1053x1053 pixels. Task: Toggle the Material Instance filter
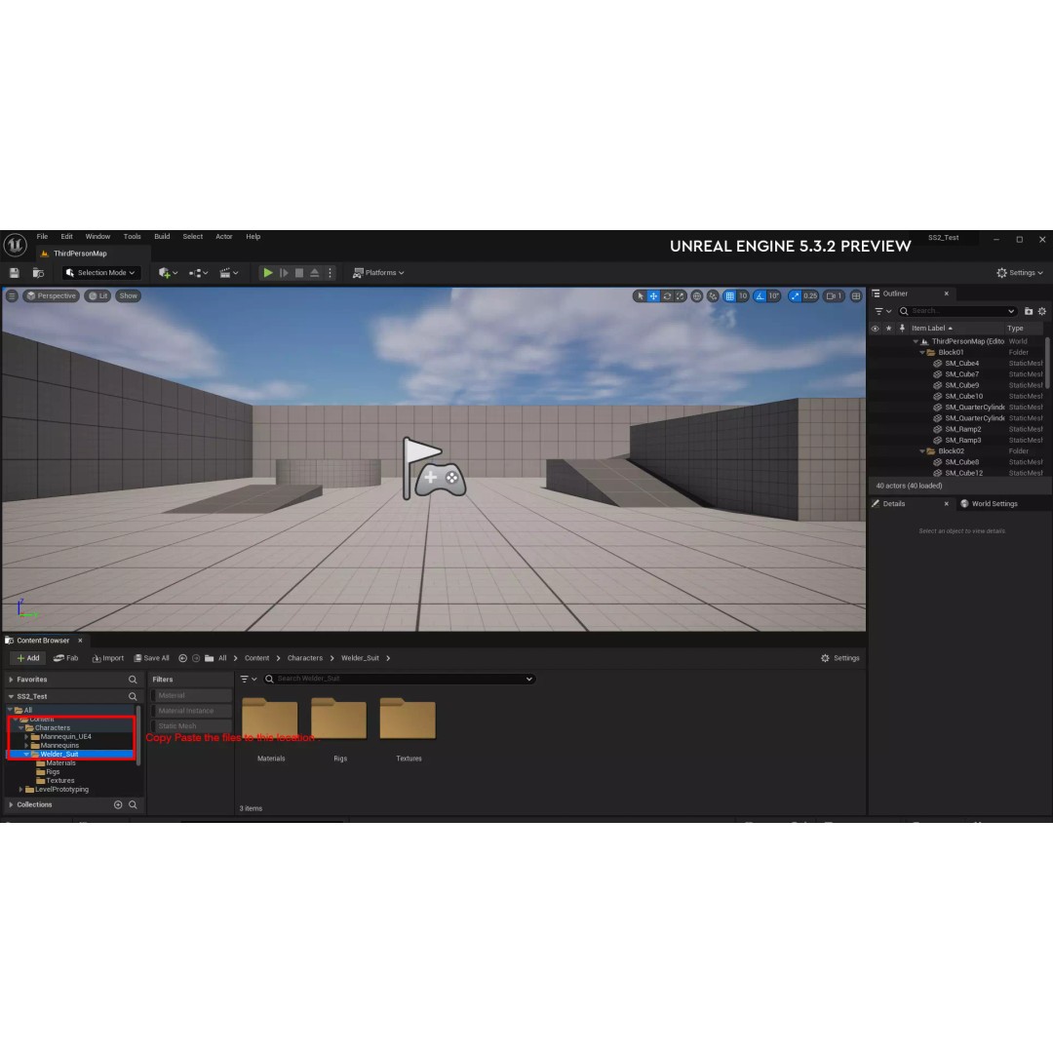[191, 711]
